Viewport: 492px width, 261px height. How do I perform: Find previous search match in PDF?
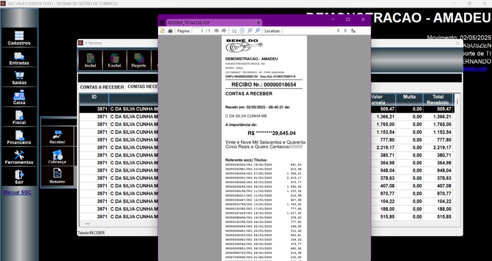click(x=338, y=31)
